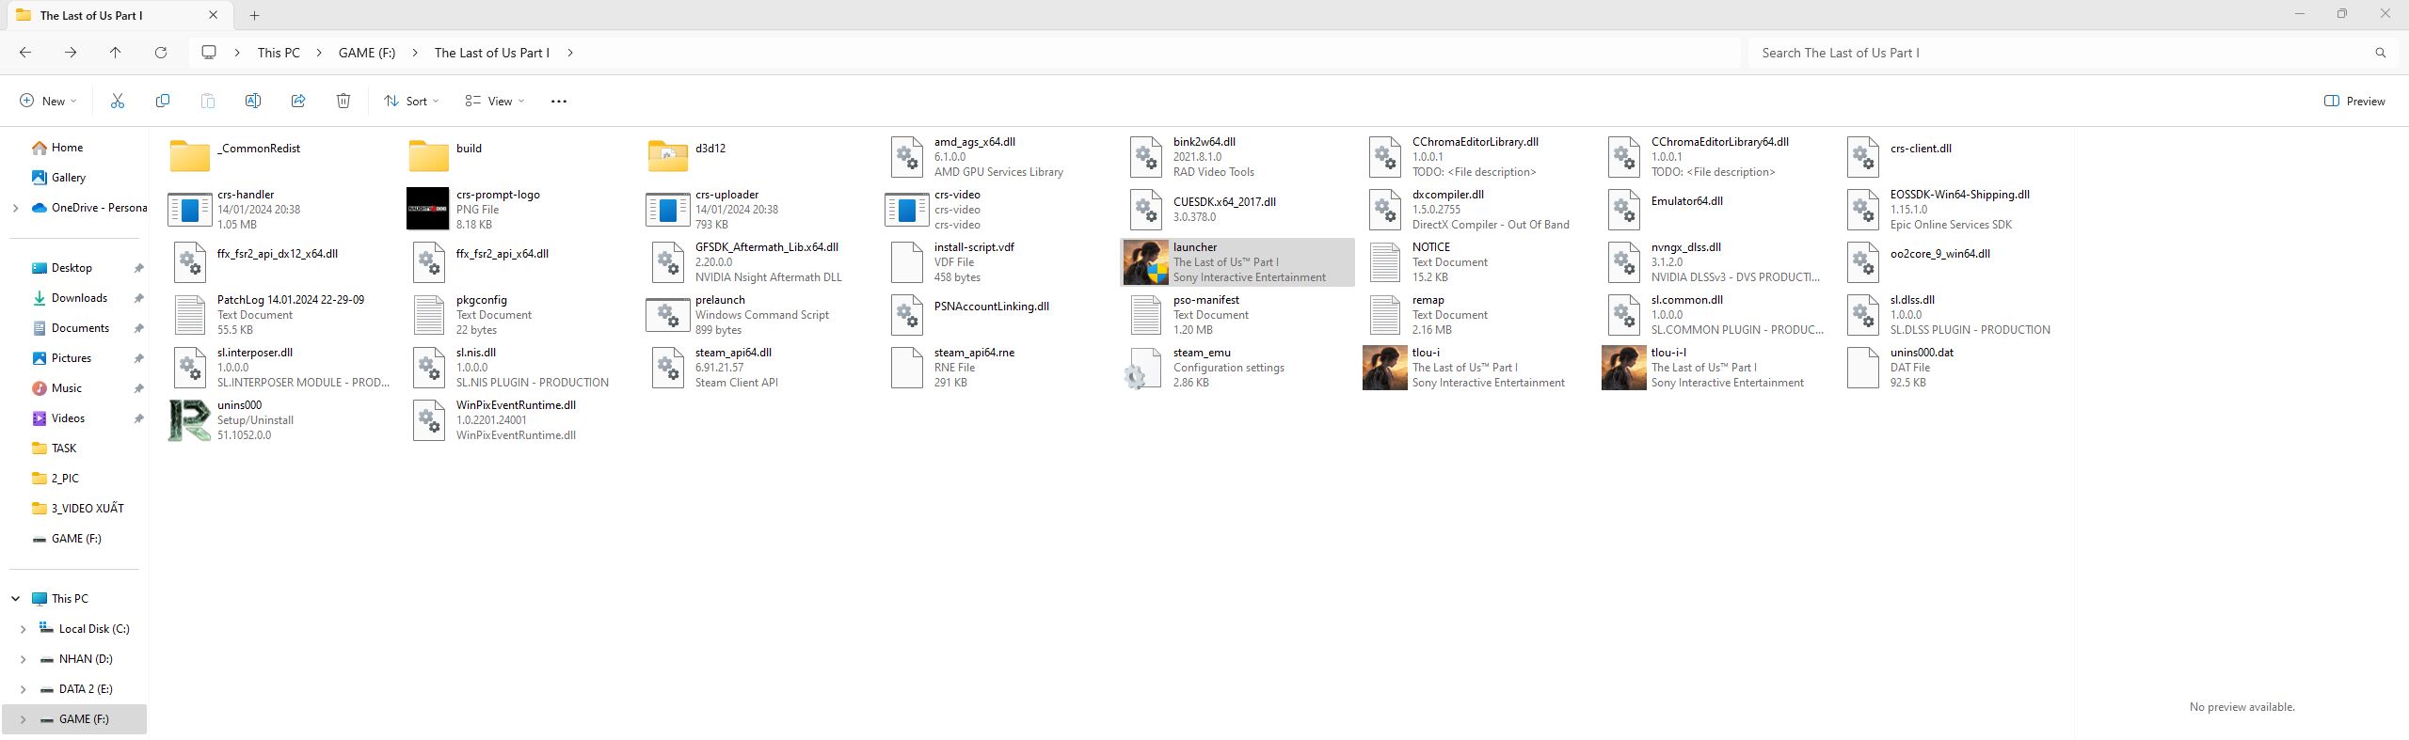The width and height of the screenshot is (2409, 740).
Task: Click the Share icon in toolbar
Action: point(298,101)
